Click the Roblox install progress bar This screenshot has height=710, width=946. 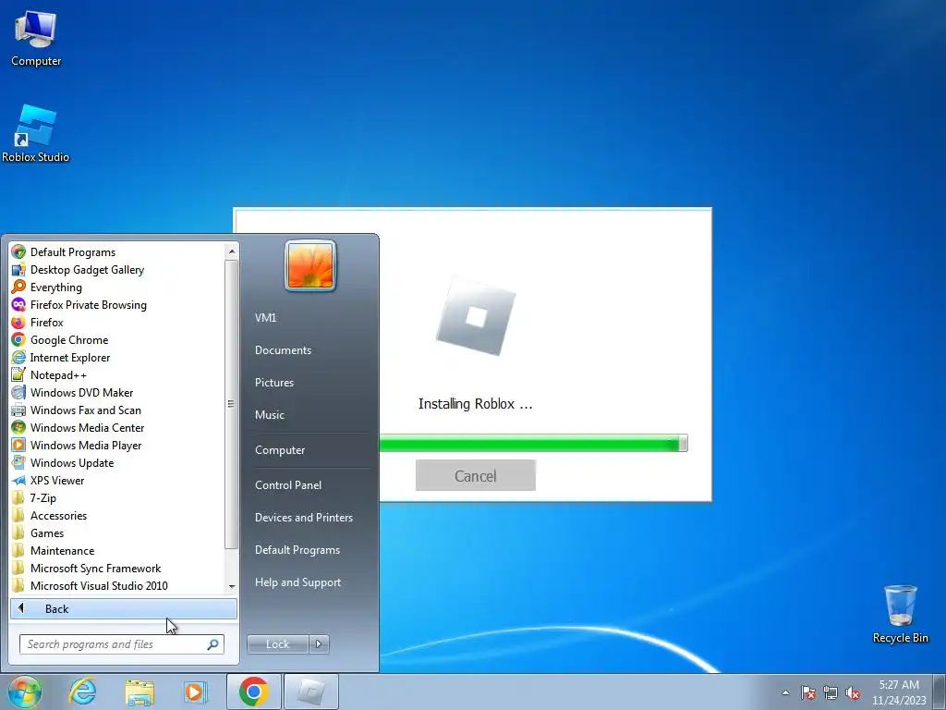click(x=533, y=444)
